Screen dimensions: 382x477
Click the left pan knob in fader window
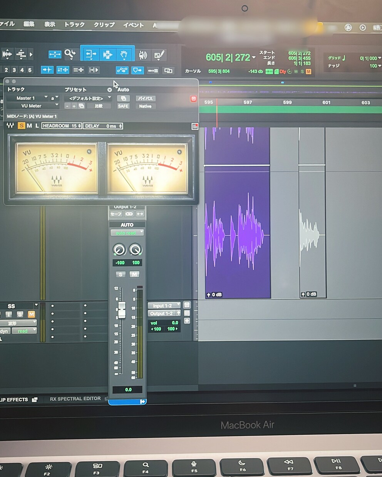click(x=119, y=250)
